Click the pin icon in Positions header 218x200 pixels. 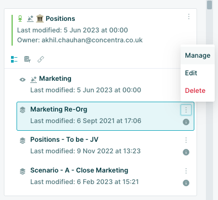(30, 19)
